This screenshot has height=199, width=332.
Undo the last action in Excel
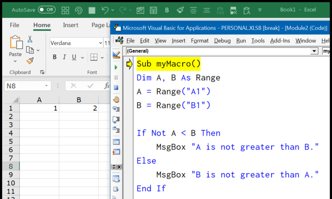pos(105,10)
